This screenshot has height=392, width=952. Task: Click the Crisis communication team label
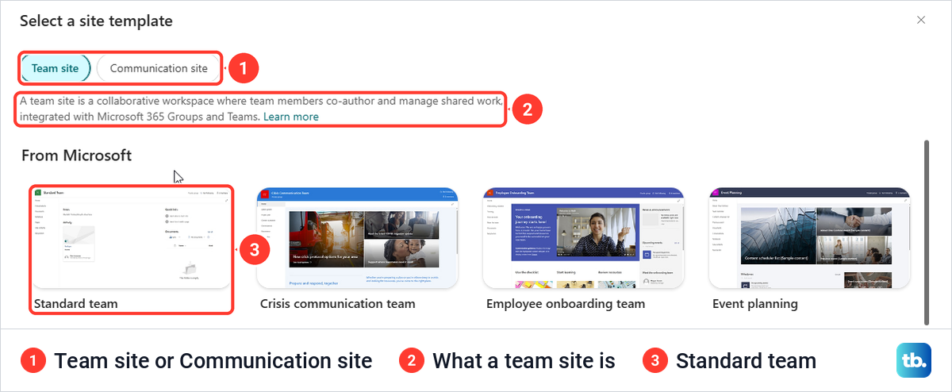pyautogui.click(x=338, y=303)
